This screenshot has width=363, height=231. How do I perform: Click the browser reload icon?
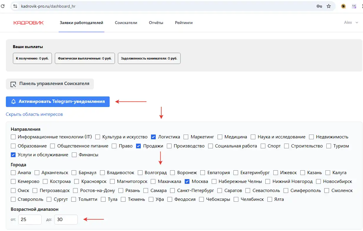pos(2,6)
